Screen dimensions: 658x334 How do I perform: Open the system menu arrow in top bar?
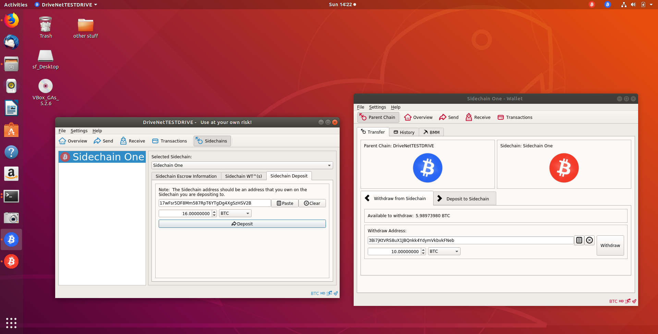(x=651, y=4)
